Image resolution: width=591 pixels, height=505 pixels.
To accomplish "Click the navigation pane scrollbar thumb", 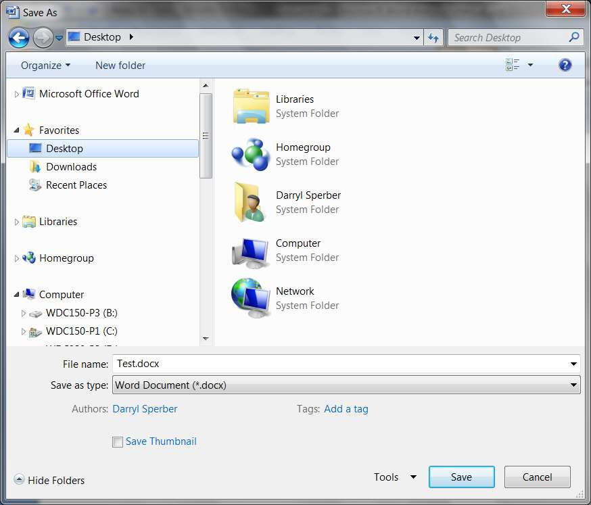I will click(x=206, y=136).
